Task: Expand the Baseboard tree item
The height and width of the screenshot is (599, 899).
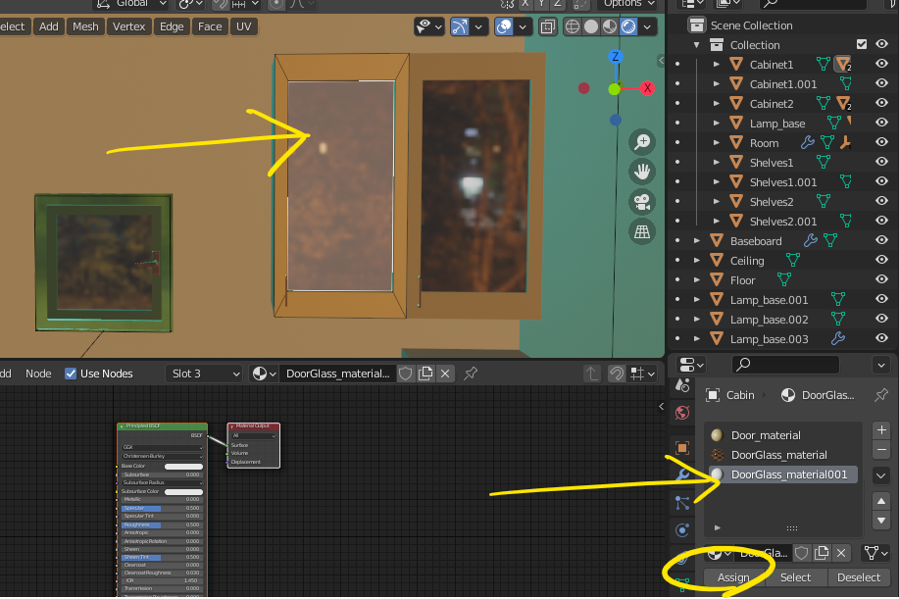Action: [x=697, y=241]
